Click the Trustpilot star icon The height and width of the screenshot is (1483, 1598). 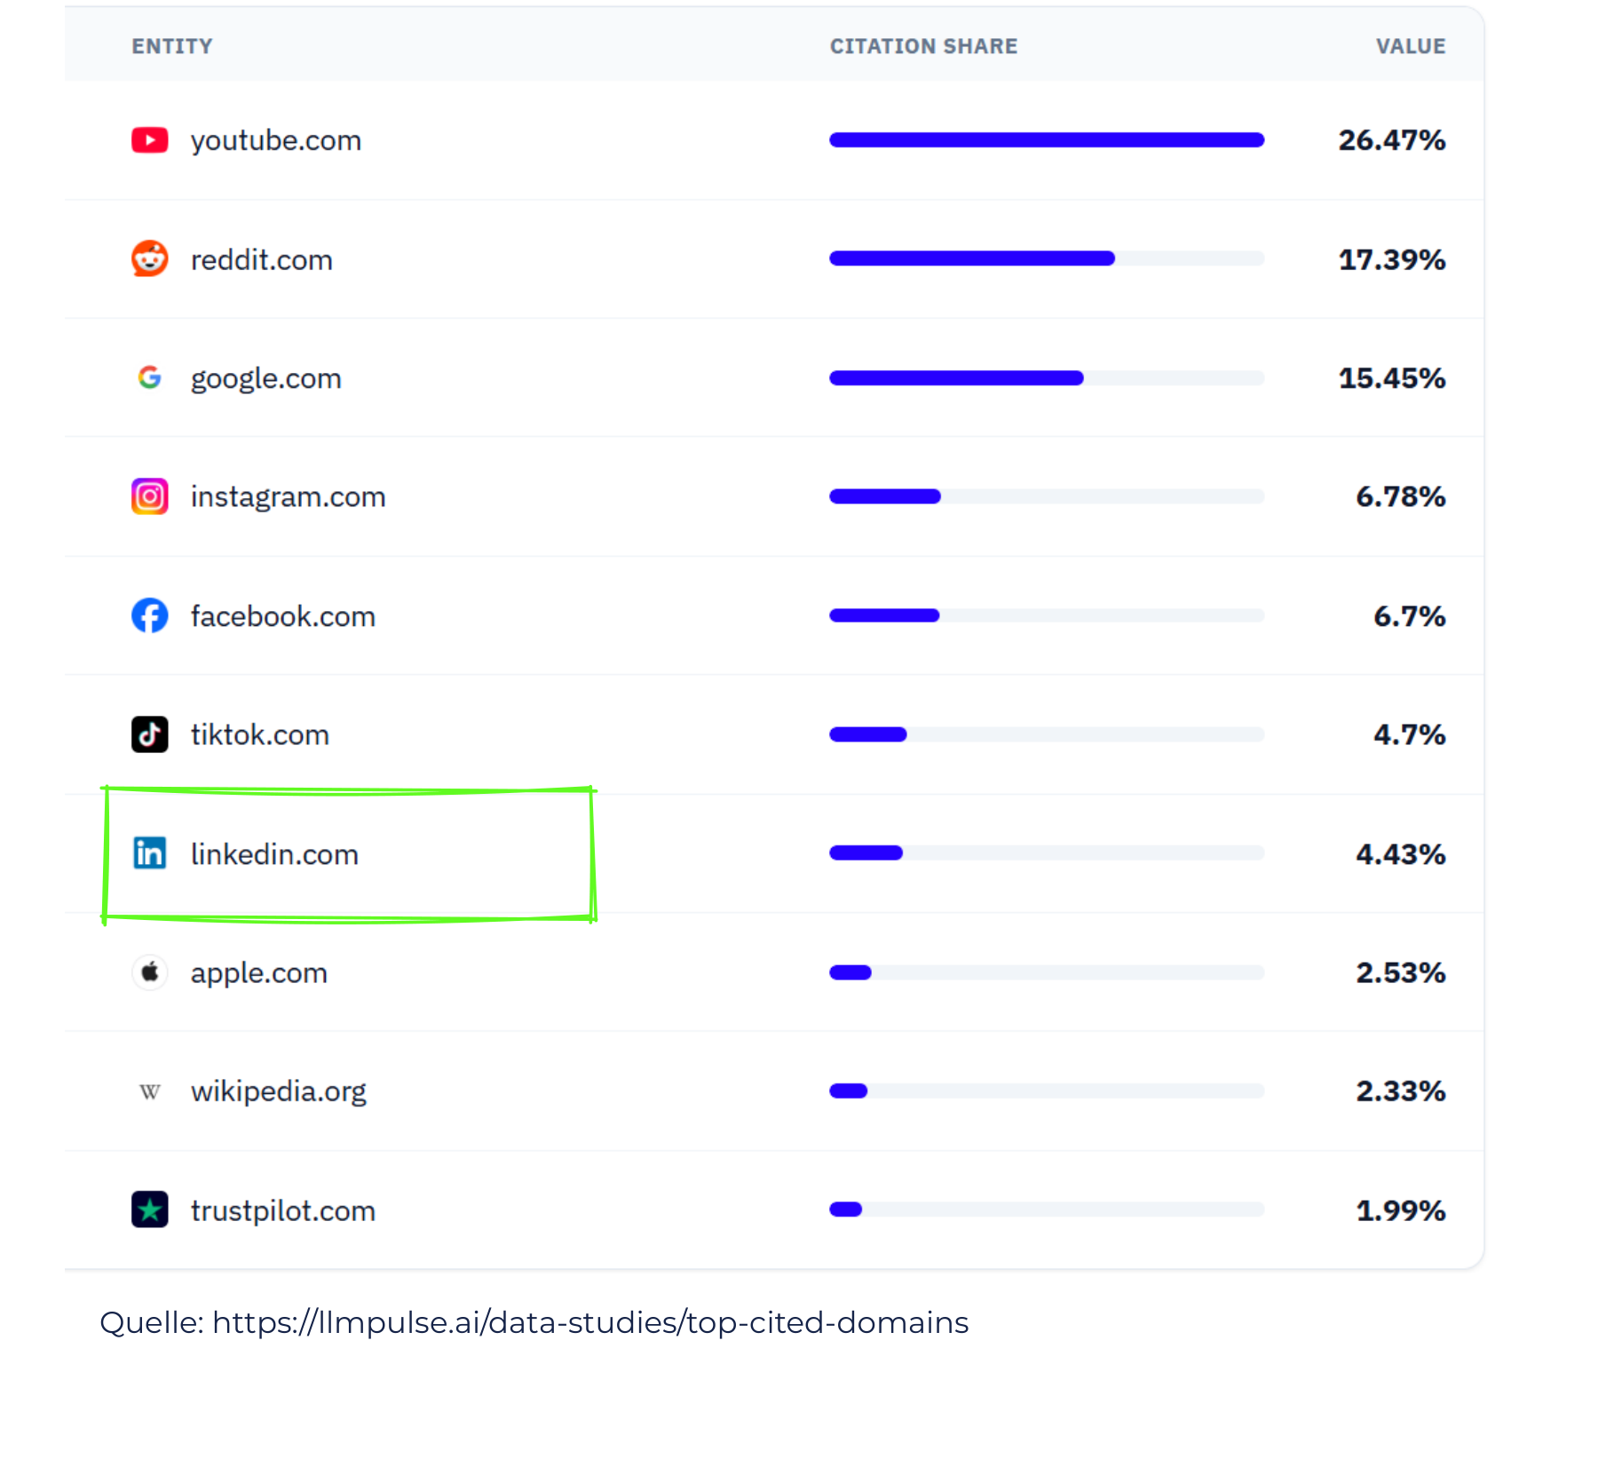149,1209
